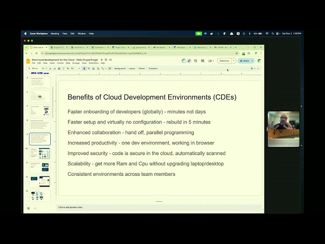Click the move to folder icon
The width and height of the screenshot is (325, 244).
click(106, 60)
